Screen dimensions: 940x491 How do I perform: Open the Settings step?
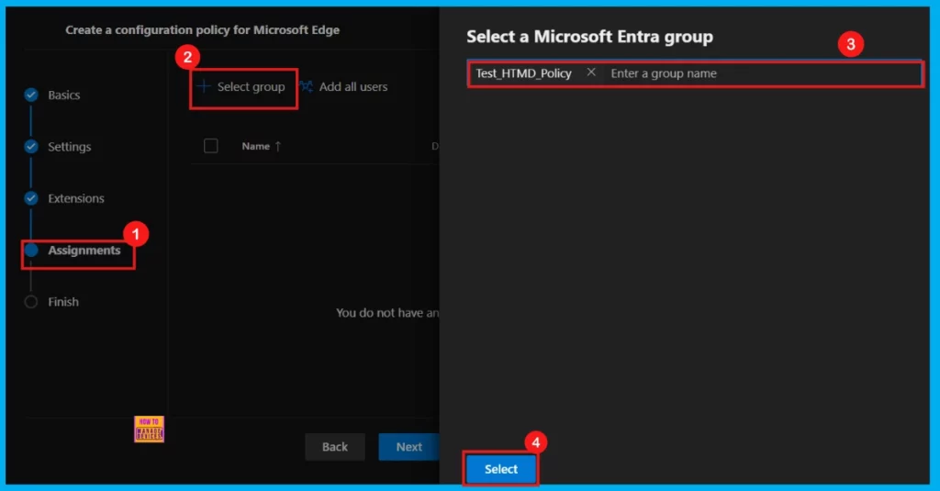pyautogui.click(x=70, y=146)
